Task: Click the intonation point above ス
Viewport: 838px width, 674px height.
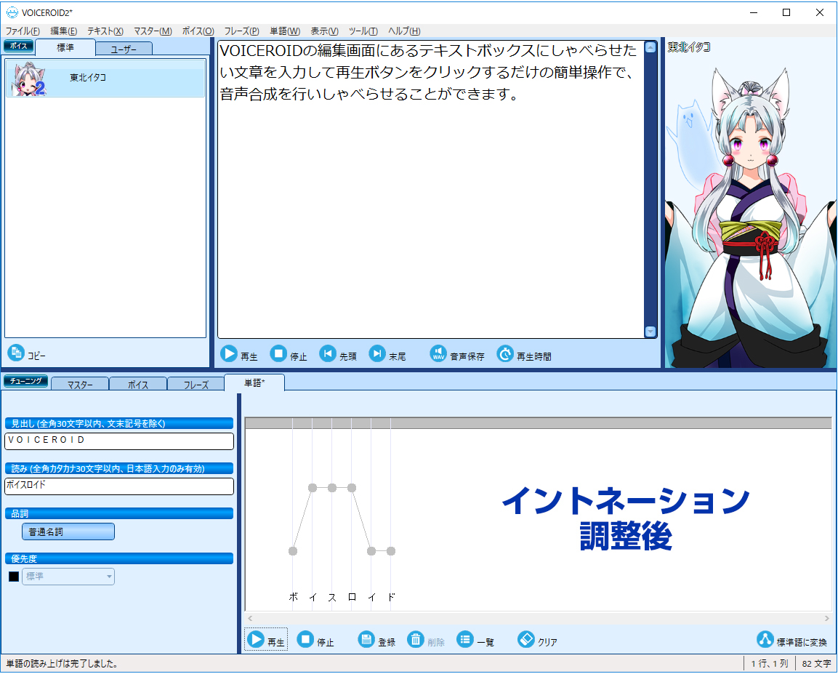Action: coord(332,487)
